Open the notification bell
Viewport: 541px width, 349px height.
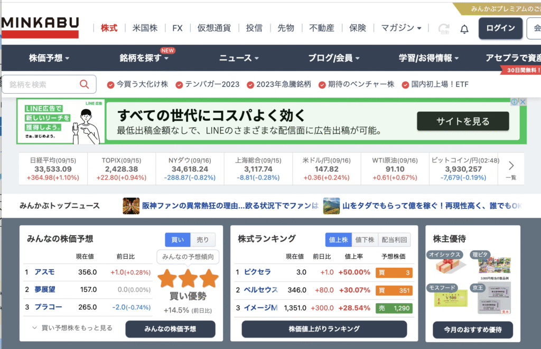[464, 29]
